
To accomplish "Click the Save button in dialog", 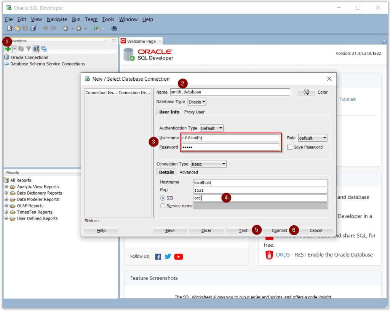I will point(170,231).
